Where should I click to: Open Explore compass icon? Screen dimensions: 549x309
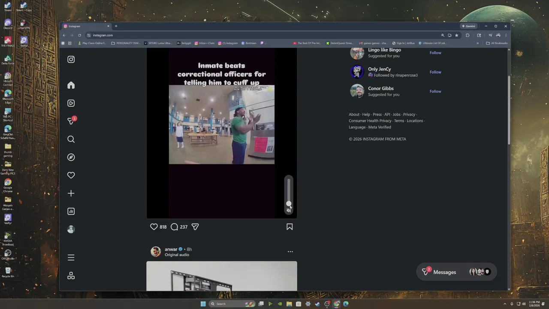pos(71,157)
